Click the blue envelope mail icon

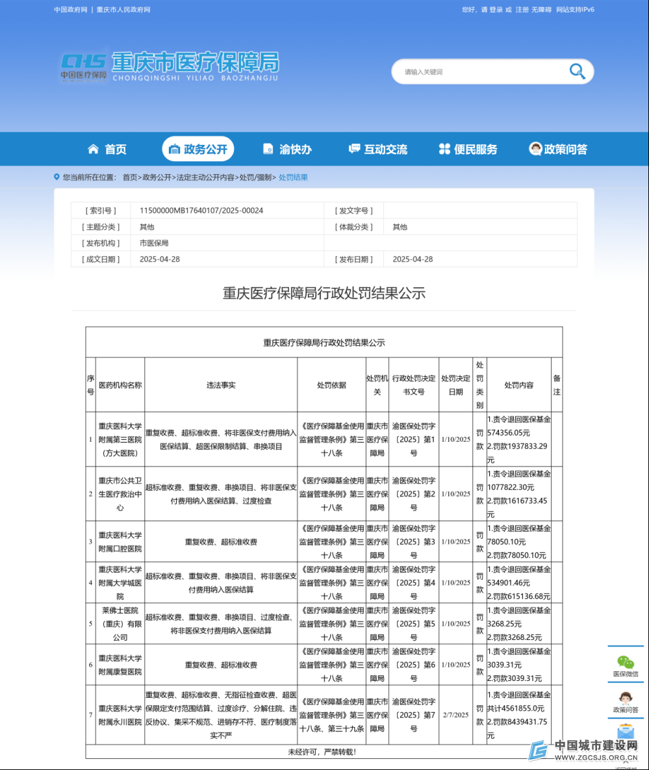[x=626, y=732]
